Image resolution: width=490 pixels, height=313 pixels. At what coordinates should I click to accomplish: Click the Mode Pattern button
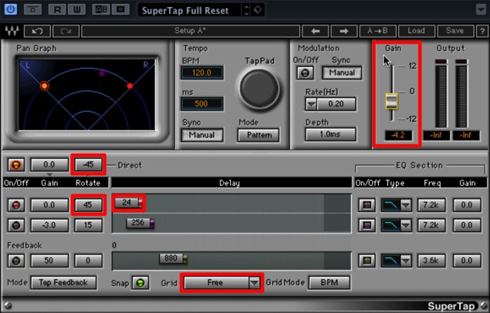(259, 135)
